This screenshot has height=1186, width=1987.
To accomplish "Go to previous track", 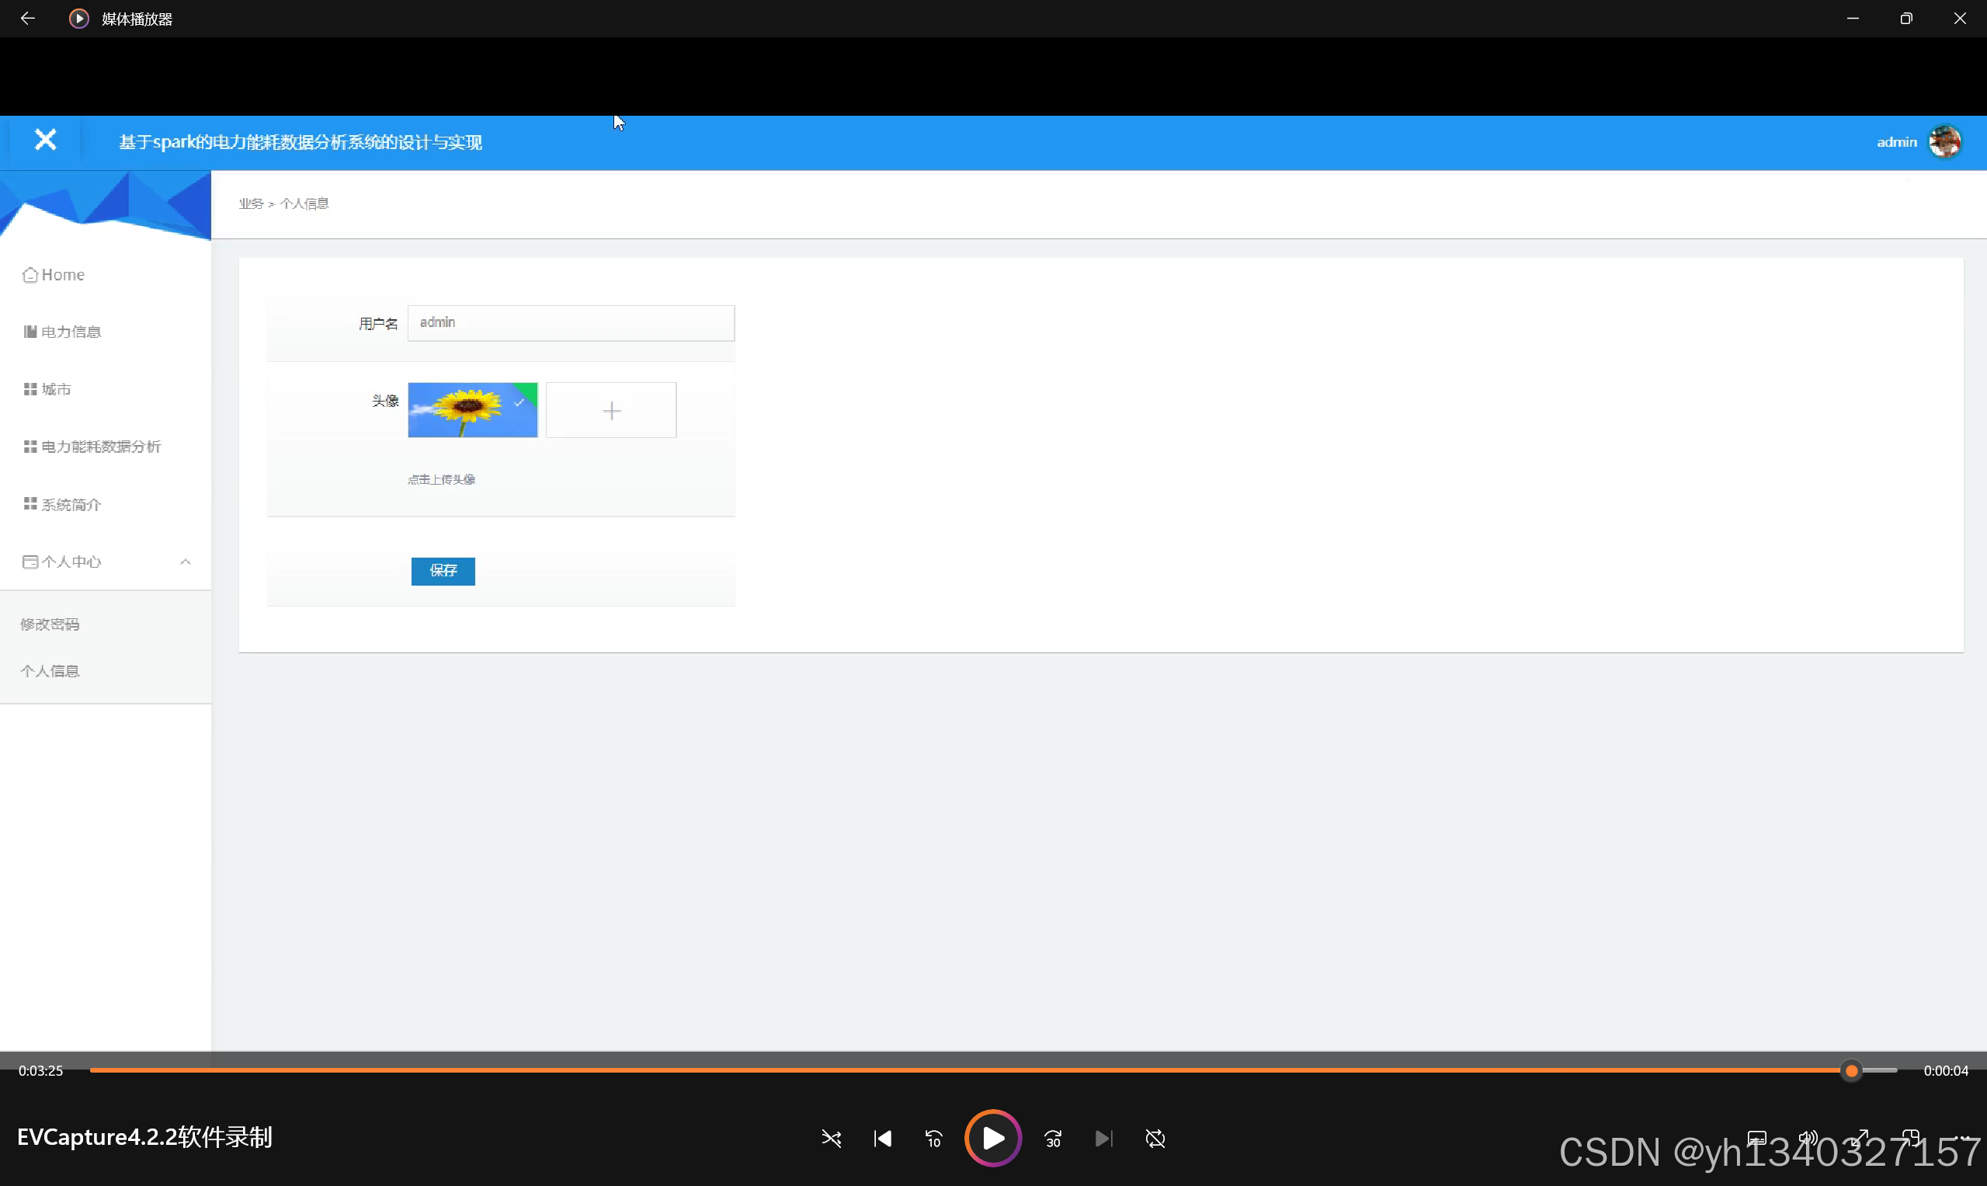I will click(x=883, y=1138).
